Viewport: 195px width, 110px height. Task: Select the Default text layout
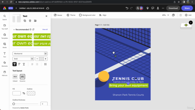(x=15, y=78)
